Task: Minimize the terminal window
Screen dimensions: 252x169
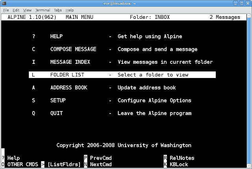Action: (x=235, y=4)
